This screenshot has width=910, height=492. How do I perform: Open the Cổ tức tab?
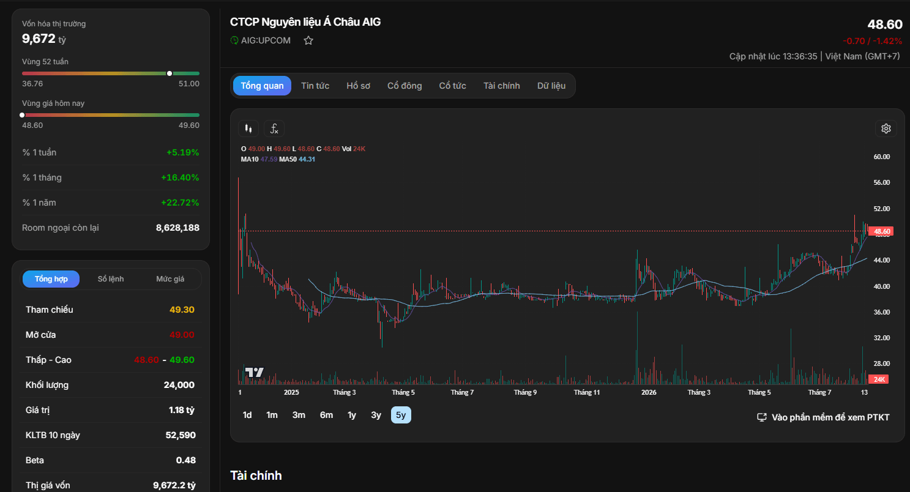click(453, 86)
